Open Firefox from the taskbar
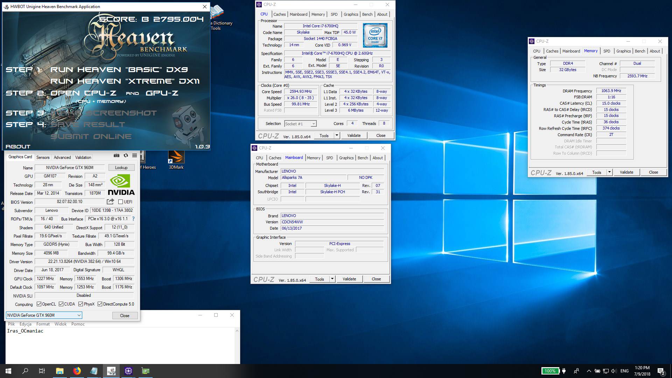The image size is (672, 378). tap(77, 371)
